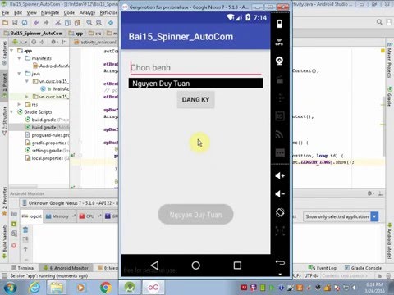This screenshot has width=394, height=295.
Task: Open the Event Log panel
Action: 323,268
